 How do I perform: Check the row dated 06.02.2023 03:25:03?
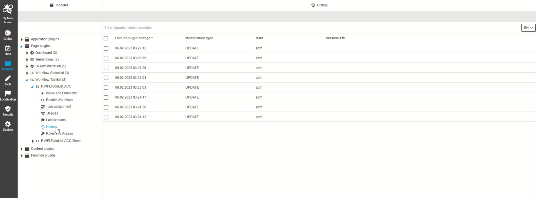pos(106,88)
